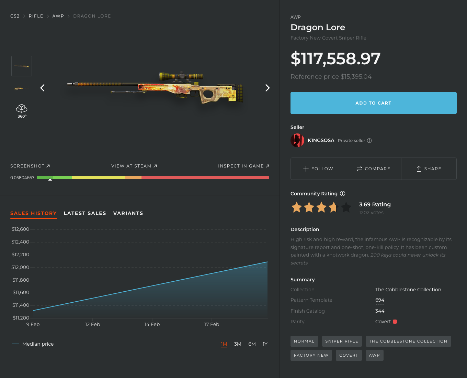Click the Sniper Rifle tag
Image resolution: width=467 pixels, height=378 pixels.
pos(342,341)
